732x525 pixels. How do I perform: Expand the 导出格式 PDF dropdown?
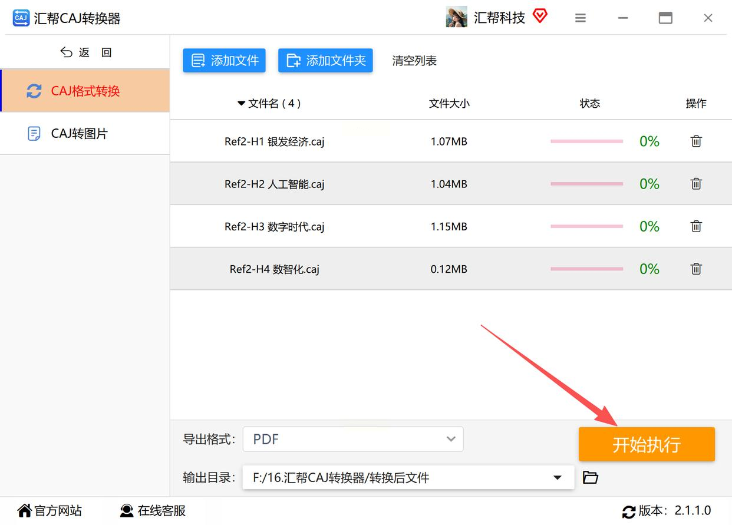click(x=353, y=439)
